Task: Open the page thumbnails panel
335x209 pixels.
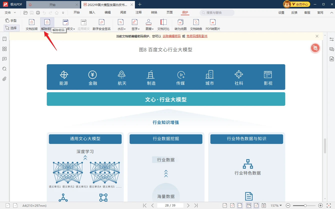Action: [x=4, y=49]
